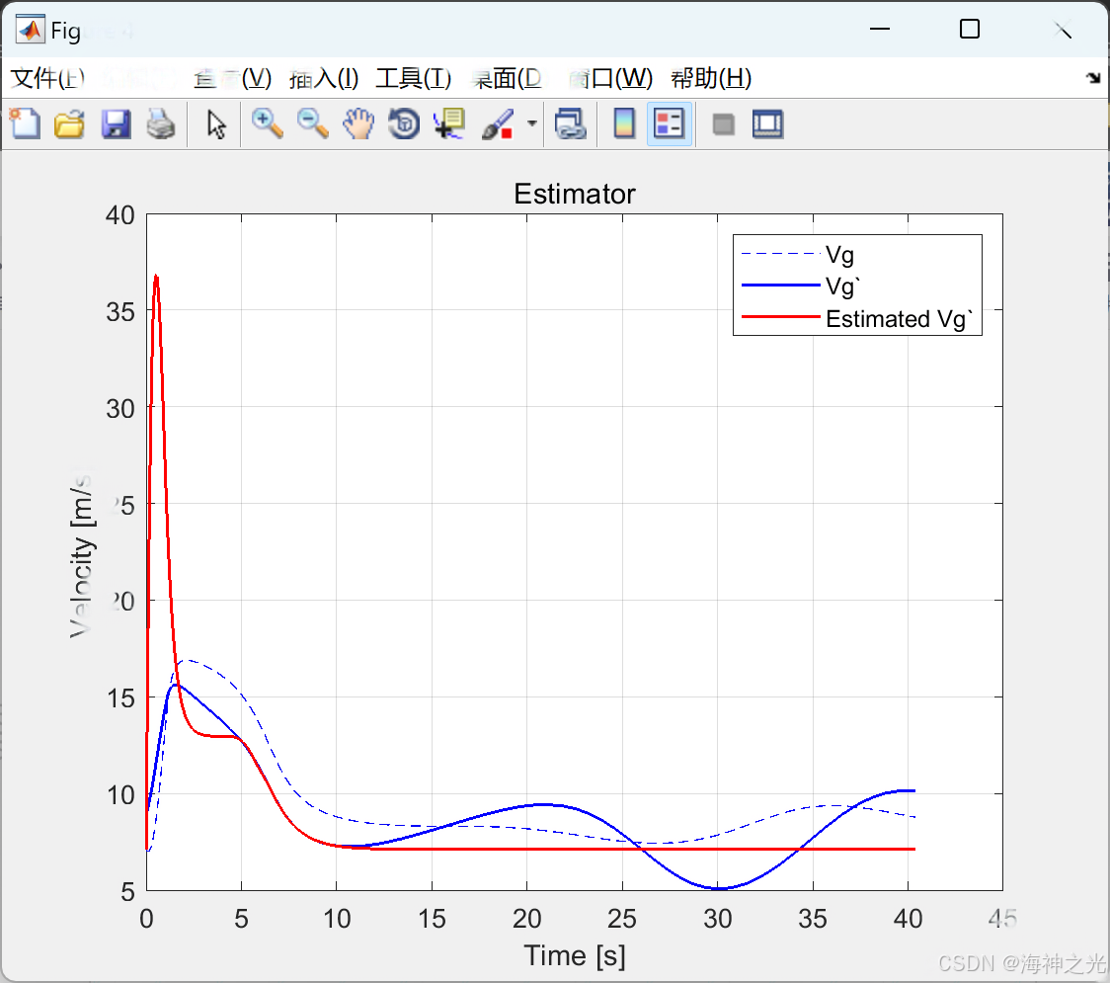1110x983 pixels.
Task: Click the MATLAB logo in the title bar
Action: 31,30
